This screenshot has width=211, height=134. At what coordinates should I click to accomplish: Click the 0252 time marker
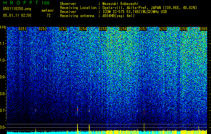pos(43,29)
